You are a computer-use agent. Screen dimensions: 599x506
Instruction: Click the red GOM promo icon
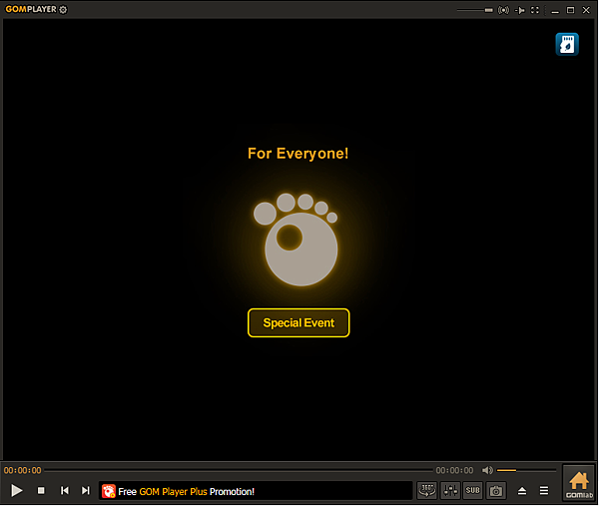pos(109,491)
